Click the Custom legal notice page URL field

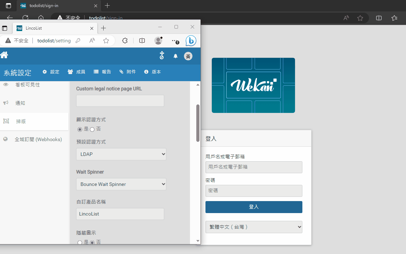(x=120, y=101)
